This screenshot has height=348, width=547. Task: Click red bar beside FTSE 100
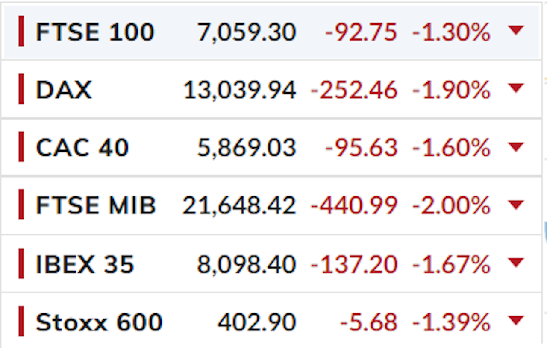21,31
